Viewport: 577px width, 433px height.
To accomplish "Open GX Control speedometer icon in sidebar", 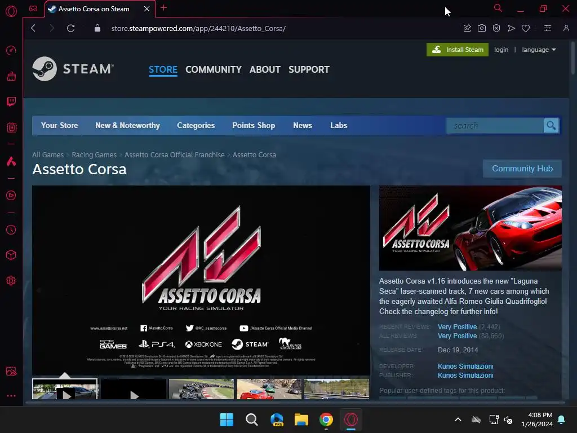I will pos(11,50).
